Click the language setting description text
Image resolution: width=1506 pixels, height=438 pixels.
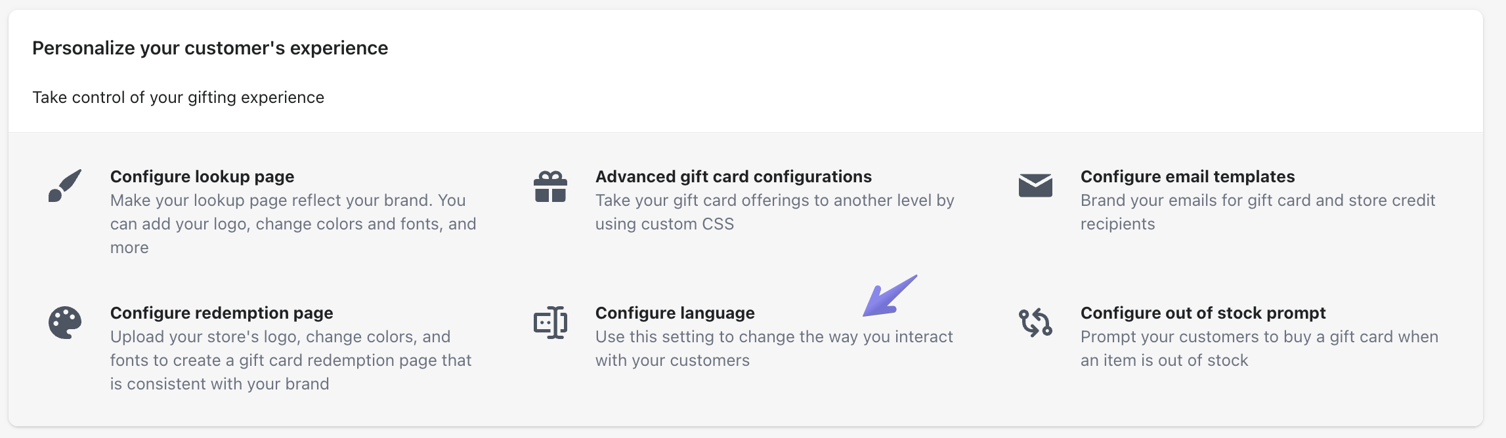click(x=774, y=348)
